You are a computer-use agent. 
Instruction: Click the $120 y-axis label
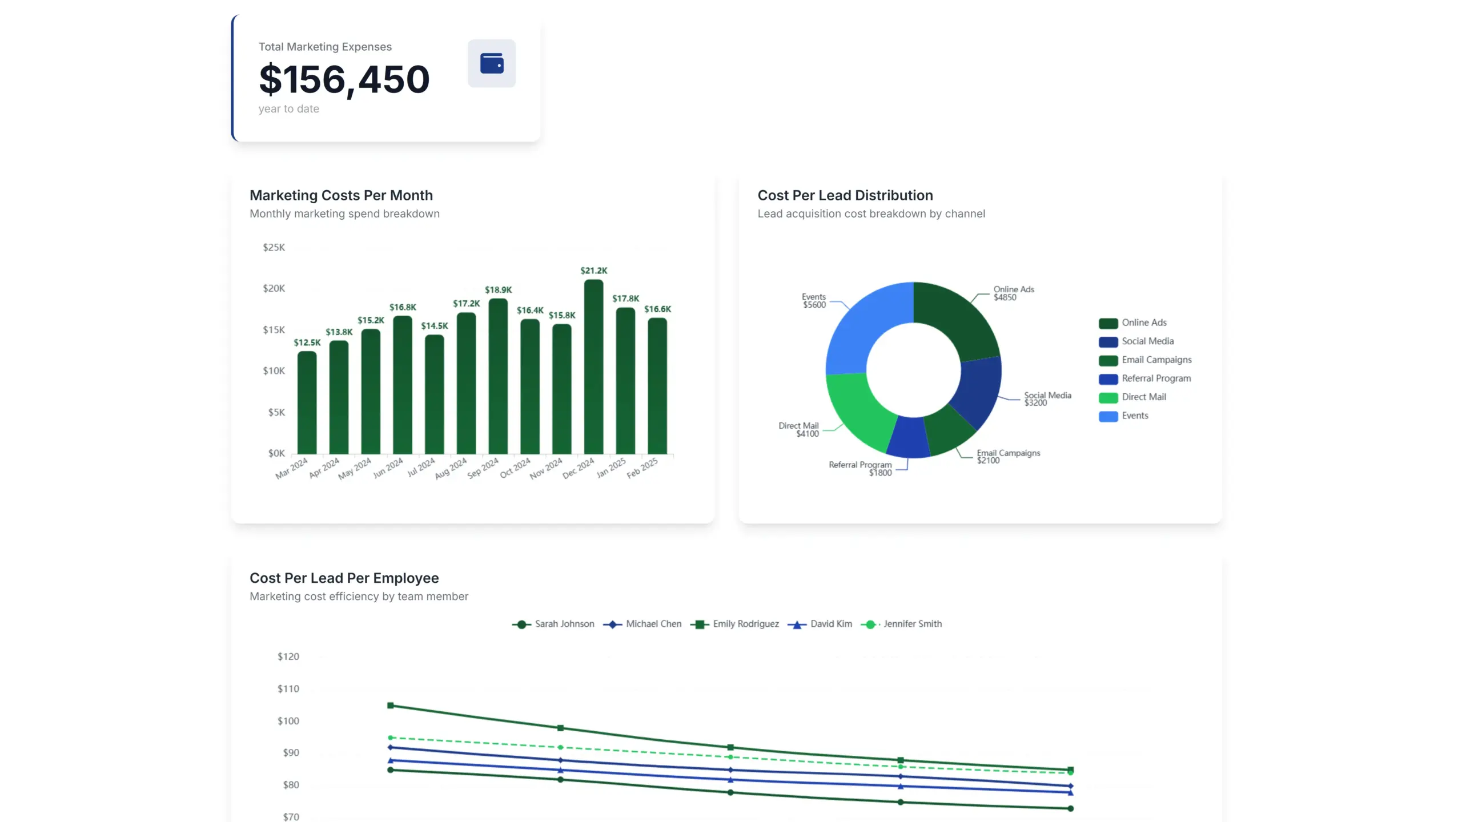click(x=288, y=656)
